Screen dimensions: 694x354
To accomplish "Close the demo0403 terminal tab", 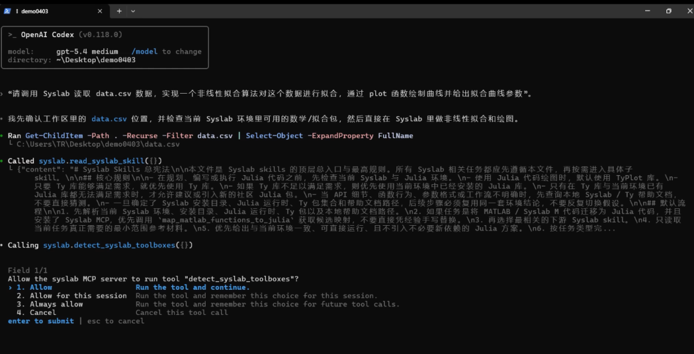I will [100, 11].
